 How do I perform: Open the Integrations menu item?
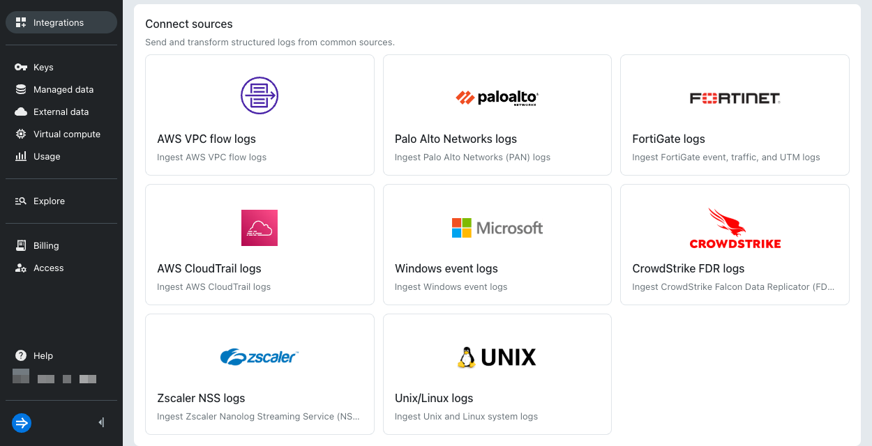pyautogui.click(x=61, y=22)
